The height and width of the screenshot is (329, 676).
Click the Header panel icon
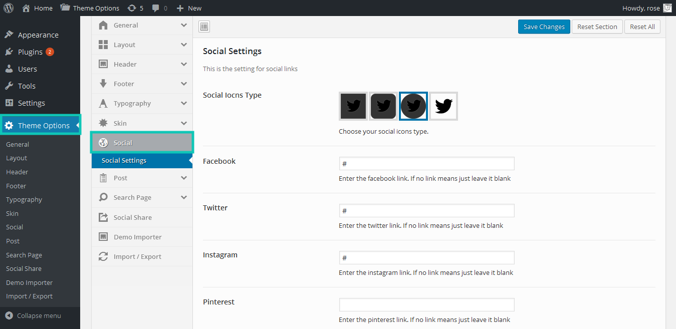[x=103, y=64]
